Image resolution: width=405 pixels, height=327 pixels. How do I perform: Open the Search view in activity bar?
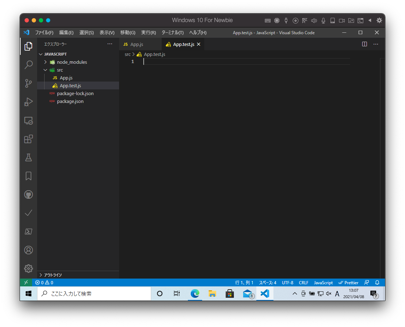tap(29, 65)
